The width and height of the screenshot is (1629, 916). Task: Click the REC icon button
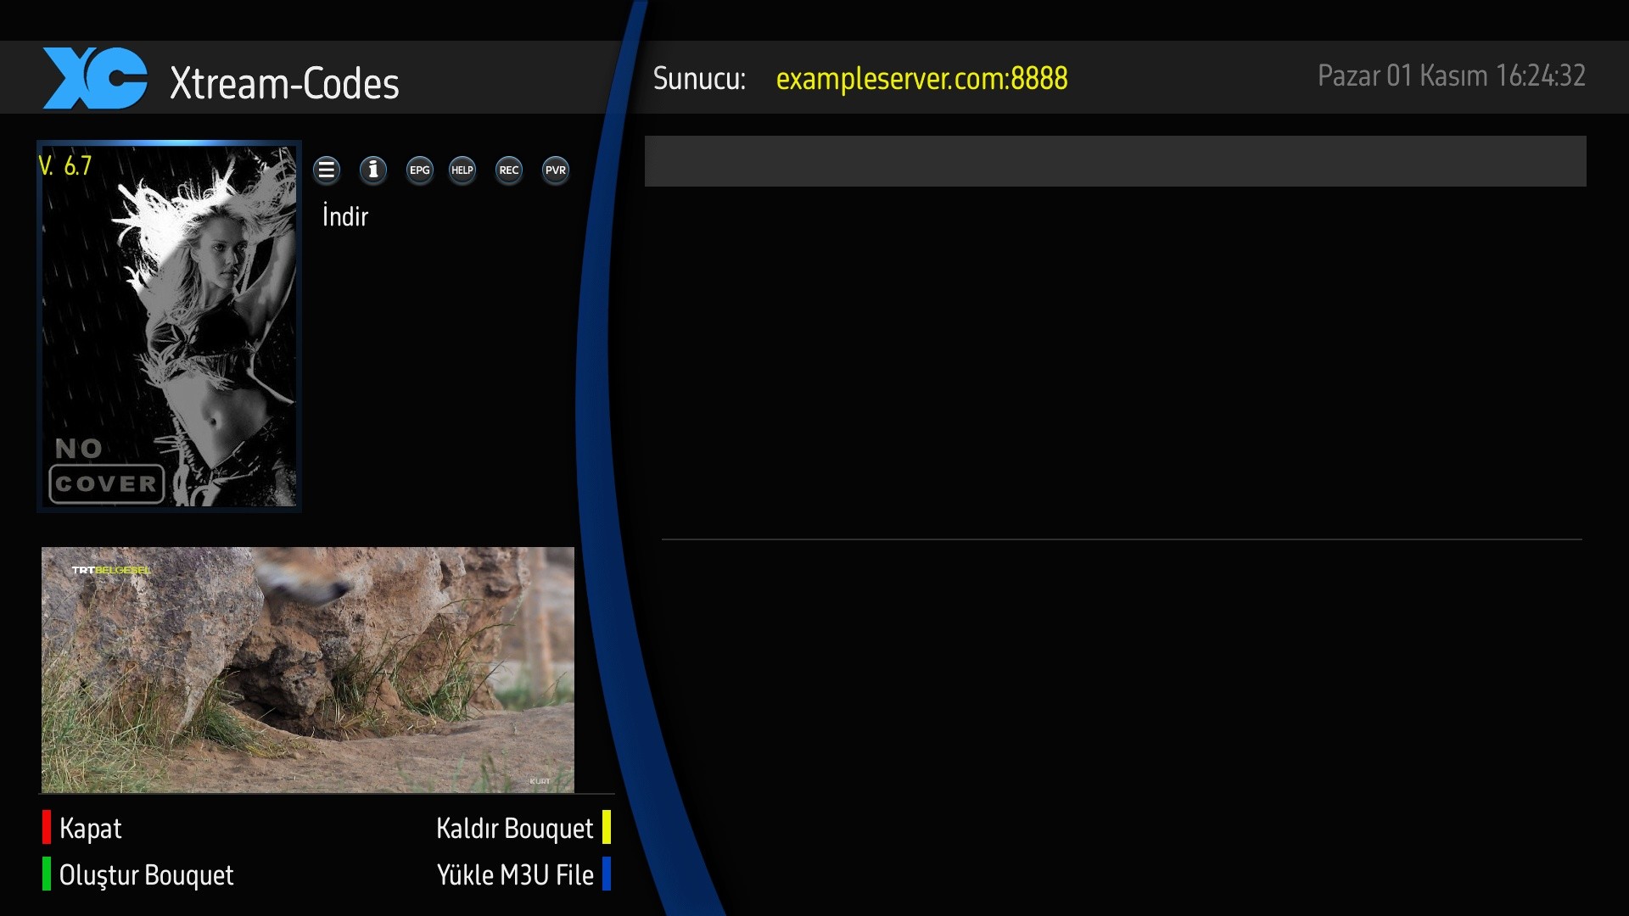[509, 170]
